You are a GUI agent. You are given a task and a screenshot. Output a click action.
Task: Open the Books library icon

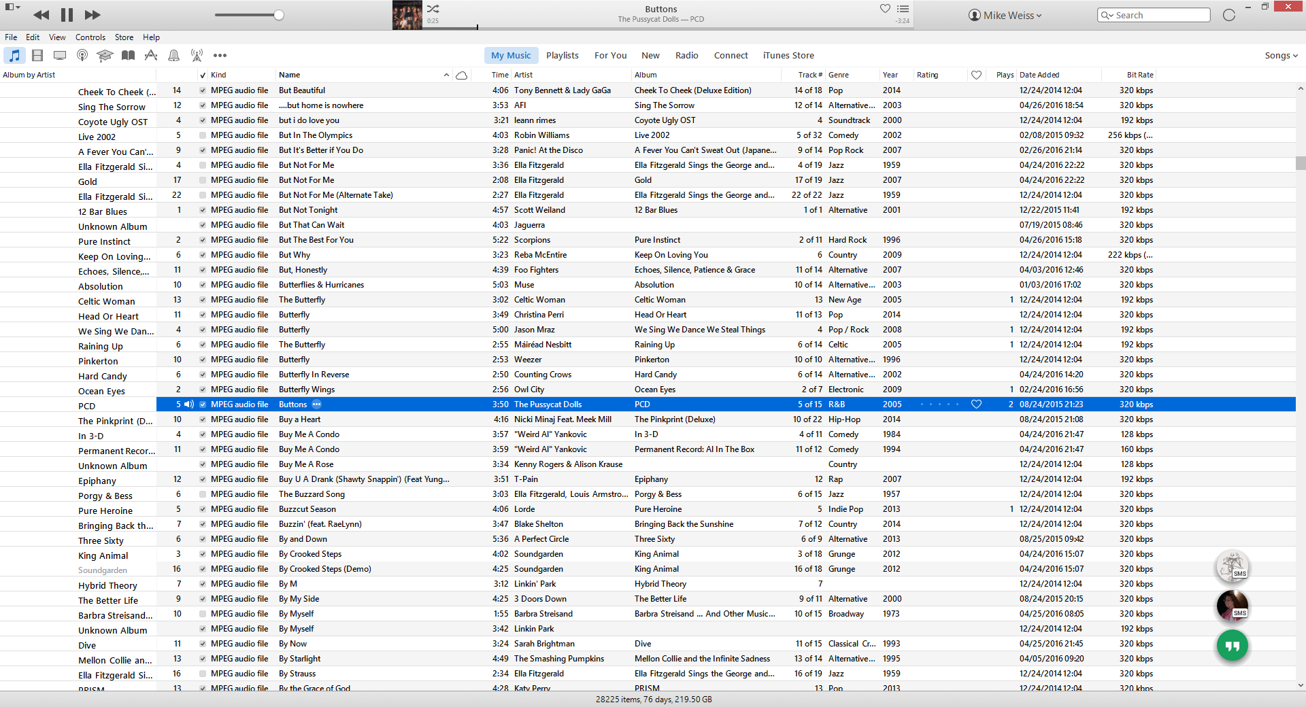[x=128, y=56]
